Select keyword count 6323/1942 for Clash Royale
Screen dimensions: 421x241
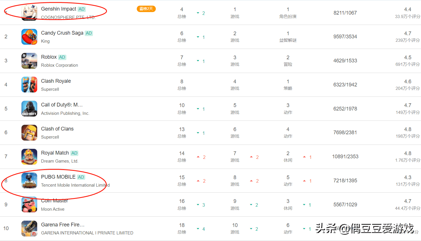345,85
